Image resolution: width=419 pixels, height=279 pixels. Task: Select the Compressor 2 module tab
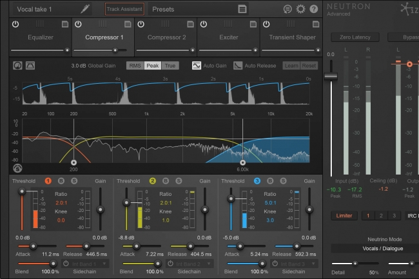pos(166,37)
